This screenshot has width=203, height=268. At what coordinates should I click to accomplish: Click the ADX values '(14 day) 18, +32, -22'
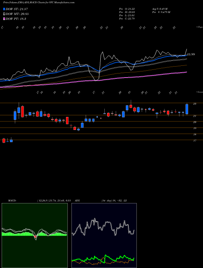click(114, 201)
